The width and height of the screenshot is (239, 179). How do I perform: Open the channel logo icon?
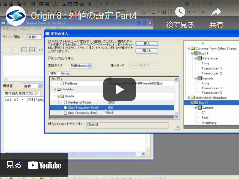(x=16, y=16)
